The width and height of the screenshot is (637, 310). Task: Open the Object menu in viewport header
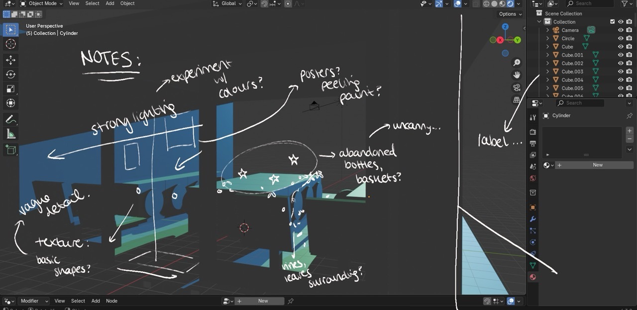point(127,3)
